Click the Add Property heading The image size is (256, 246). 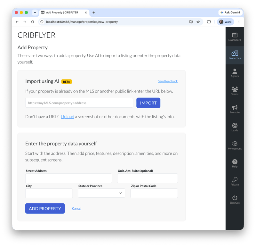[33, 47]
